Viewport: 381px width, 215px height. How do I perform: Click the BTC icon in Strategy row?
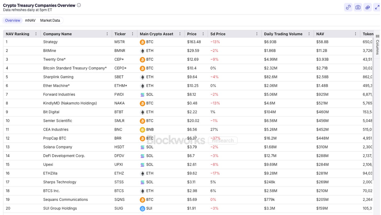pyautogui.click(x=142, y=42)
